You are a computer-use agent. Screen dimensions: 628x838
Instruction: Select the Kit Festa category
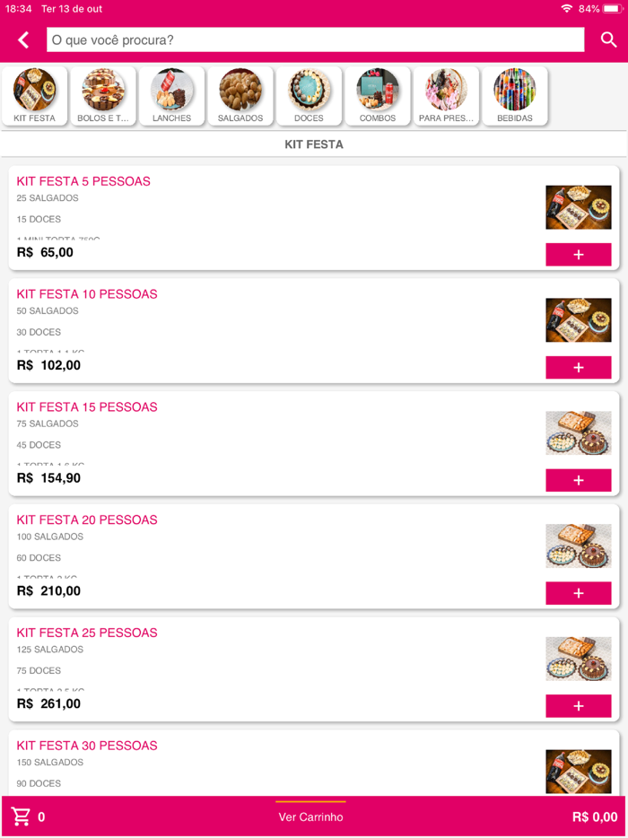[x=35, y=96]
